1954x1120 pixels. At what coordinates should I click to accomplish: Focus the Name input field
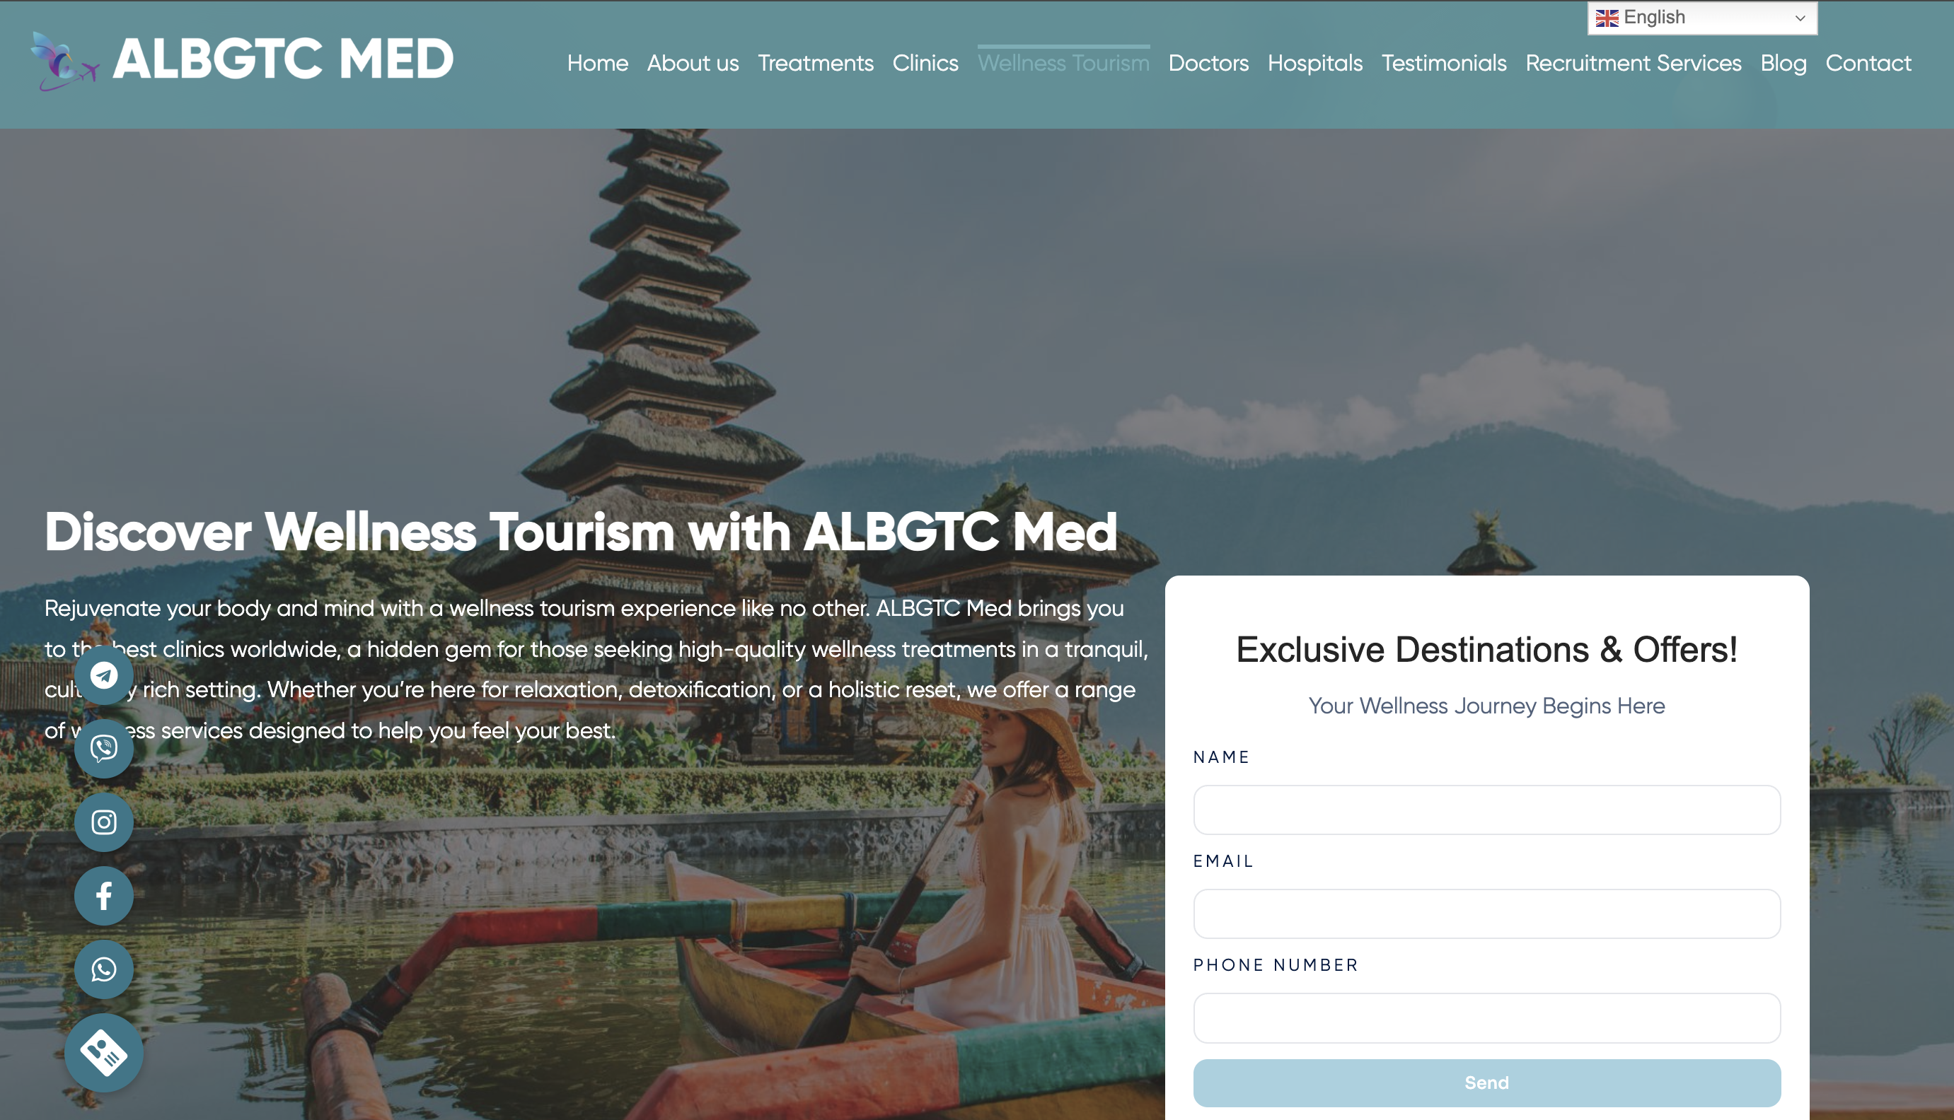coord(1486,809)
